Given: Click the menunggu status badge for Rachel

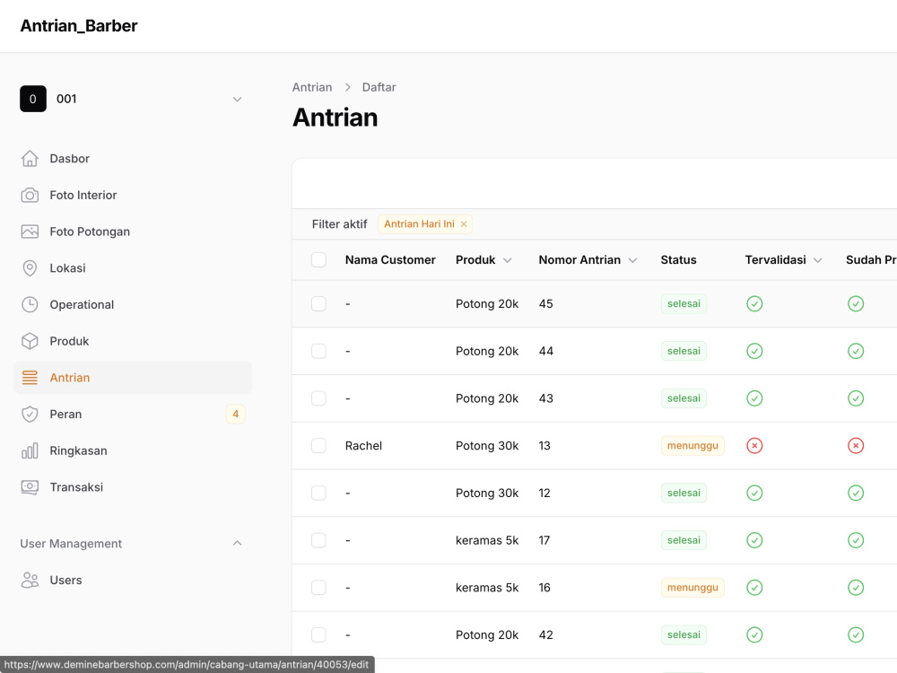Looking at the screenshot, I should click(x=692, y=446).
